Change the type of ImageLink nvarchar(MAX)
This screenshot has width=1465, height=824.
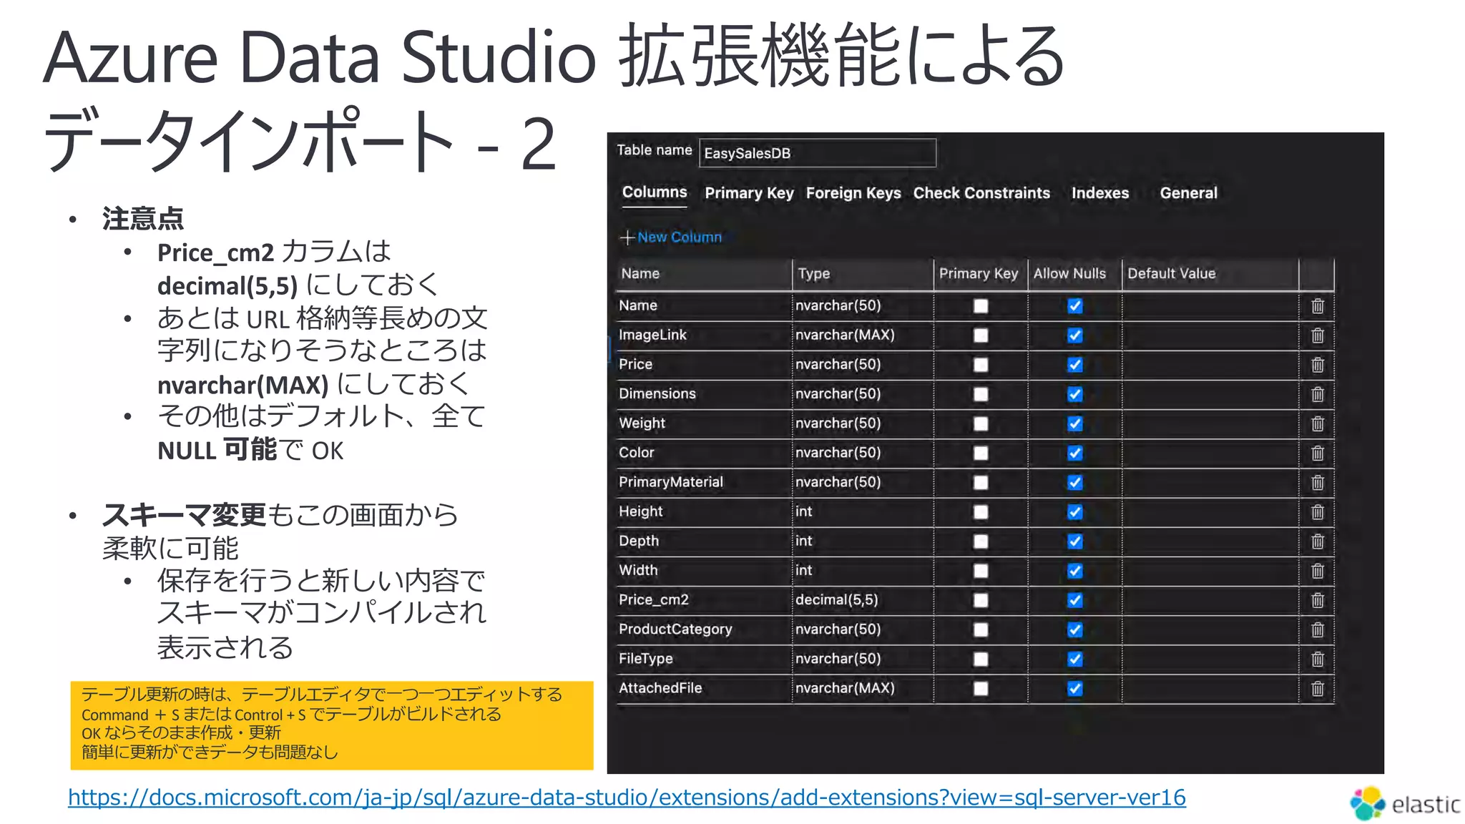click(x=862, y=335)
